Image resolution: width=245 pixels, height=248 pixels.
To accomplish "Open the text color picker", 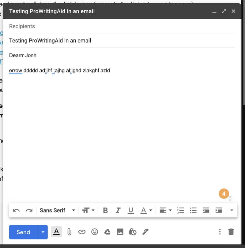I will coord(146,210).
